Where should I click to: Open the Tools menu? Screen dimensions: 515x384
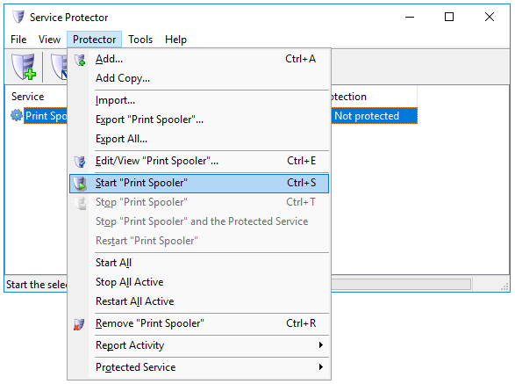(x=140, y=40)
